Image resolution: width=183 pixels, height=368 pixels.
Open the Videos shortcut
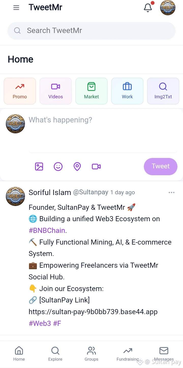[56, 91]
